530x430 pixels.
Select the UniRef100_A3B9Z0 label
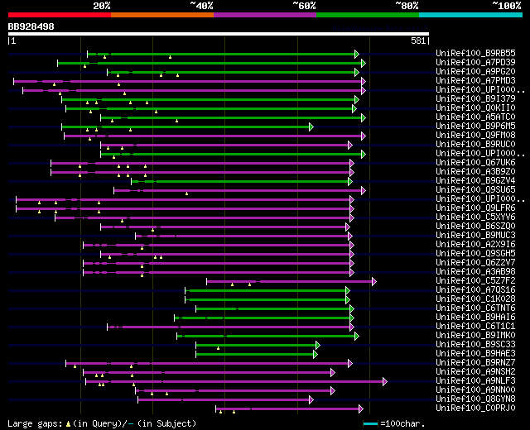[x=475, y=172]
